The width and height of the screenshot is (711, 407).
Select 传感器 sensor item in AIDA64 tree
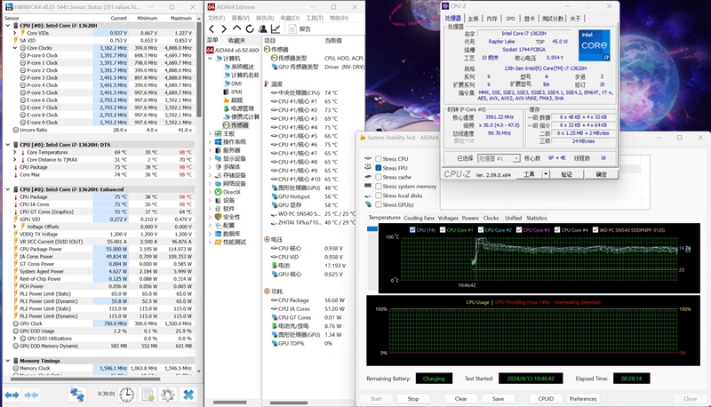[x=236, y=125]
